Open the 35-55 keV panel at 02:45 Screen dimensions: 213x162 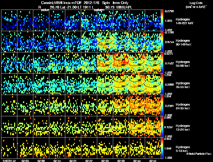tap(137, 84)
